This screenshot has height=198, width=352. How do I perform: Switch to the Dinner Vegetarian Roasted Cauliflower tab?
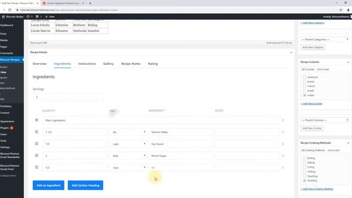pos(64,3)
